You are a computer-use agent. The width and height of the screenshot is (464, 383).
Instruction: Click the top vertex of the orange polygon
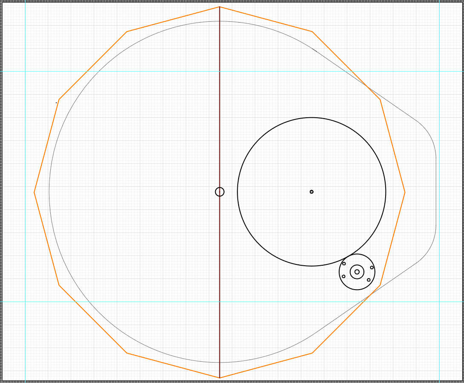tap(219, 6)
